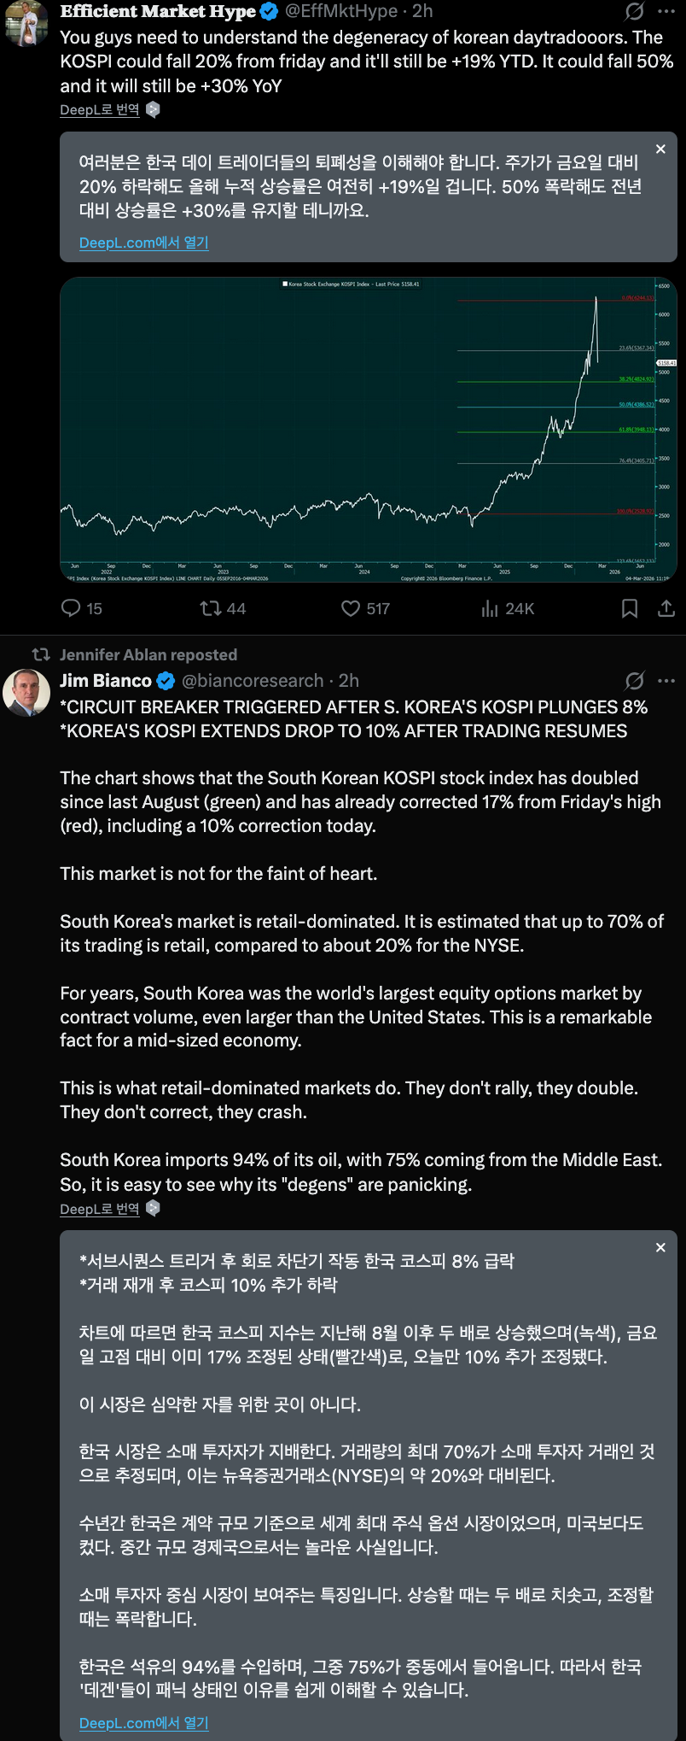Open more options on Jim Bianco post
Viewport: 686px width, 1741px height.
click(x=666, y=681)
